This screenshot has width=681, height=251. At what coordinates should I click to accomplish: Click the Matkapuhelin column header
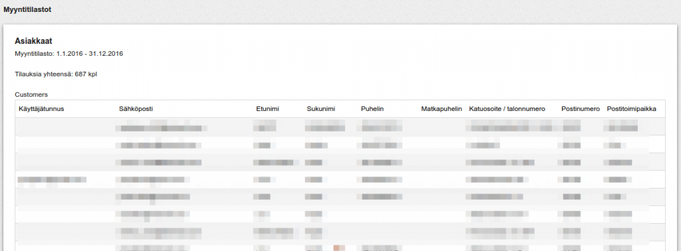(x=442, y=109)
